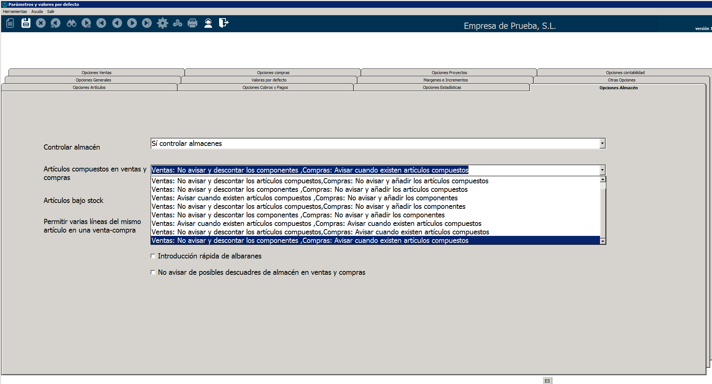Go to first record with skip-back icon
Viewport: 712px width, 384px height.
pyautogui.click(x=101, y=23)
